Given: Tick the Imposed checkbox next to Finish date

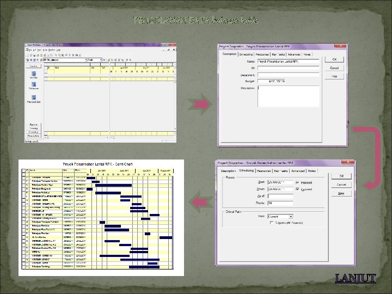Looking at the screenshot, I should click(297, 189).
